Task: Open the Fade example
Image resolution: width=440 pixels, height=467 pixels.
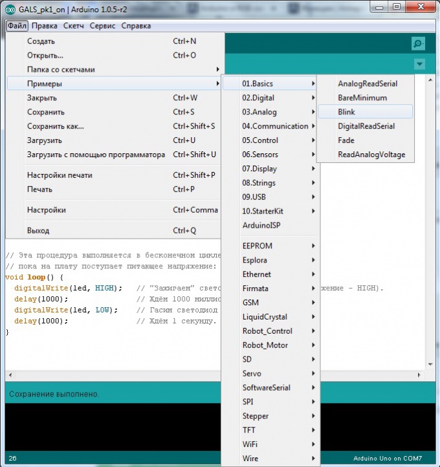Action: (366, 140)
